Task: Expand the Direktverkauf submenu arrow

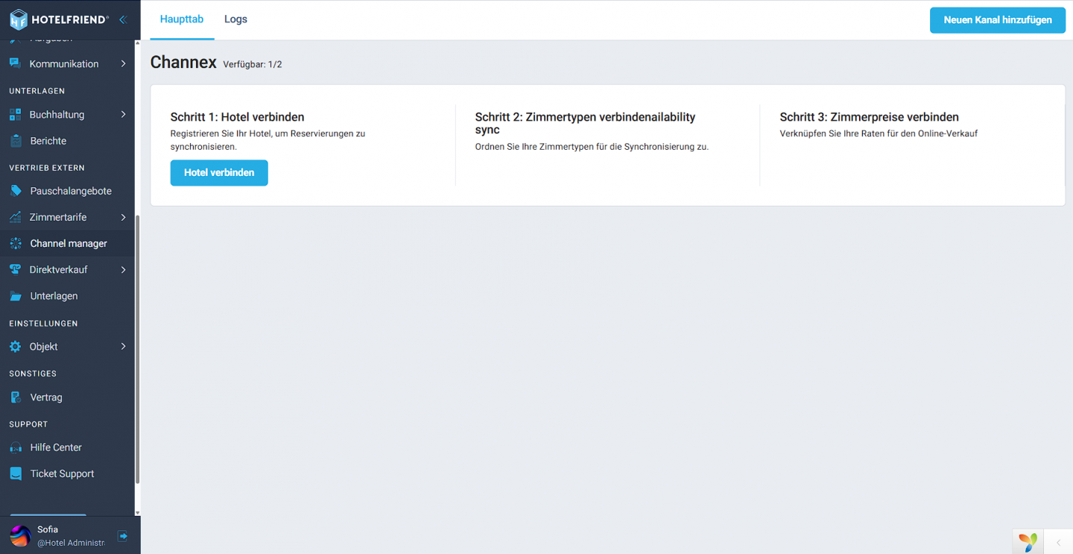Action: tap(123, 269)
